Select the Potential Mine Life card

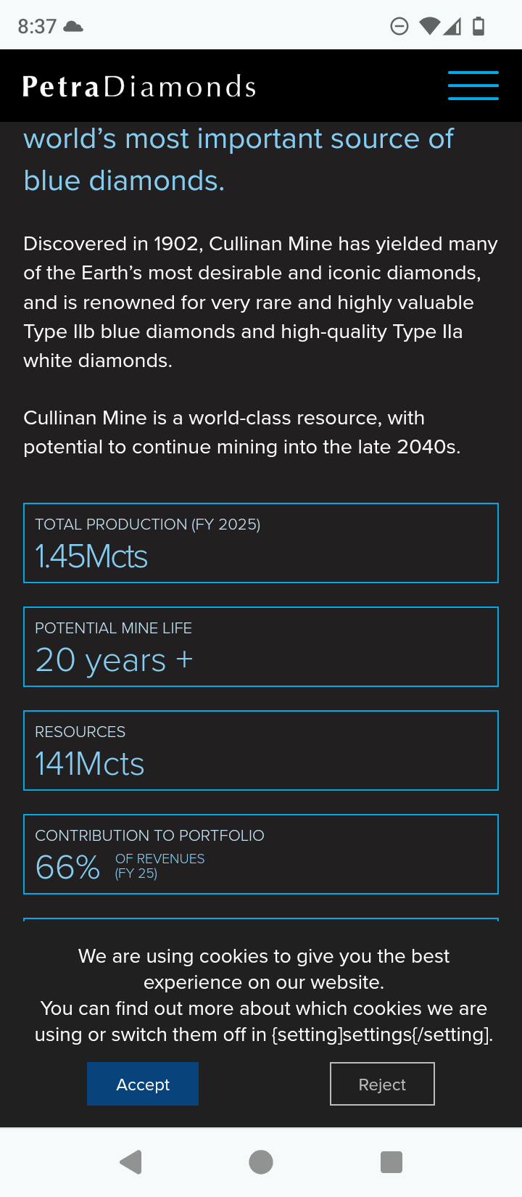(261, 646)
